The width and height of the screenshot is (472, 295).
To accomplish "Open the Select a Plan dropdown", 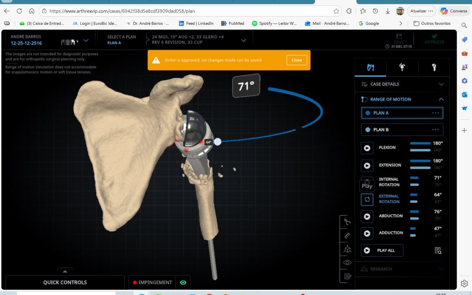I will coord(243,40).
